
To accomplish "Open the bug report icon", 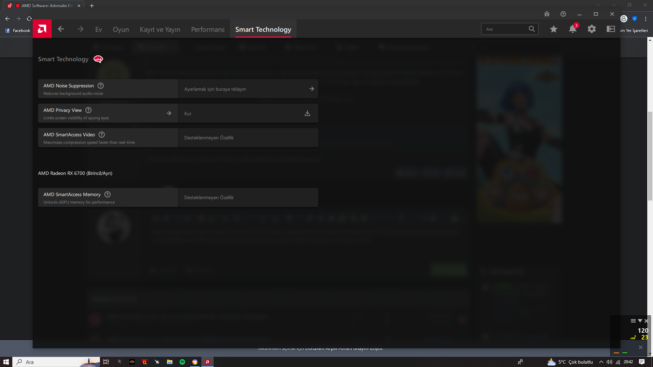I will click(547, 14).
